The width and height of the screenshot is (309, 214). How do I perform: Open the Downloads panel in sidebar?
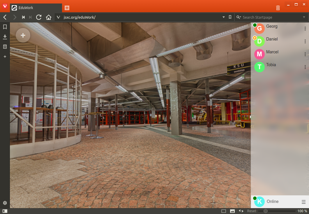tap(5, 37)
